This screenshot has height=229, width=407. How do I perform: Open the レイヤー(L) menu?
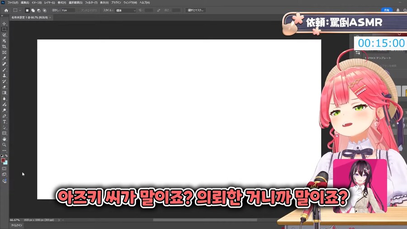49,3
